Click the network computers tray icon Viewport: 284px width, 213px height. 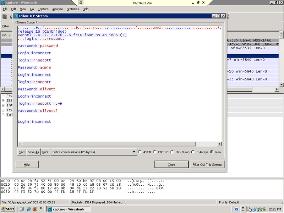click(254, 209)
